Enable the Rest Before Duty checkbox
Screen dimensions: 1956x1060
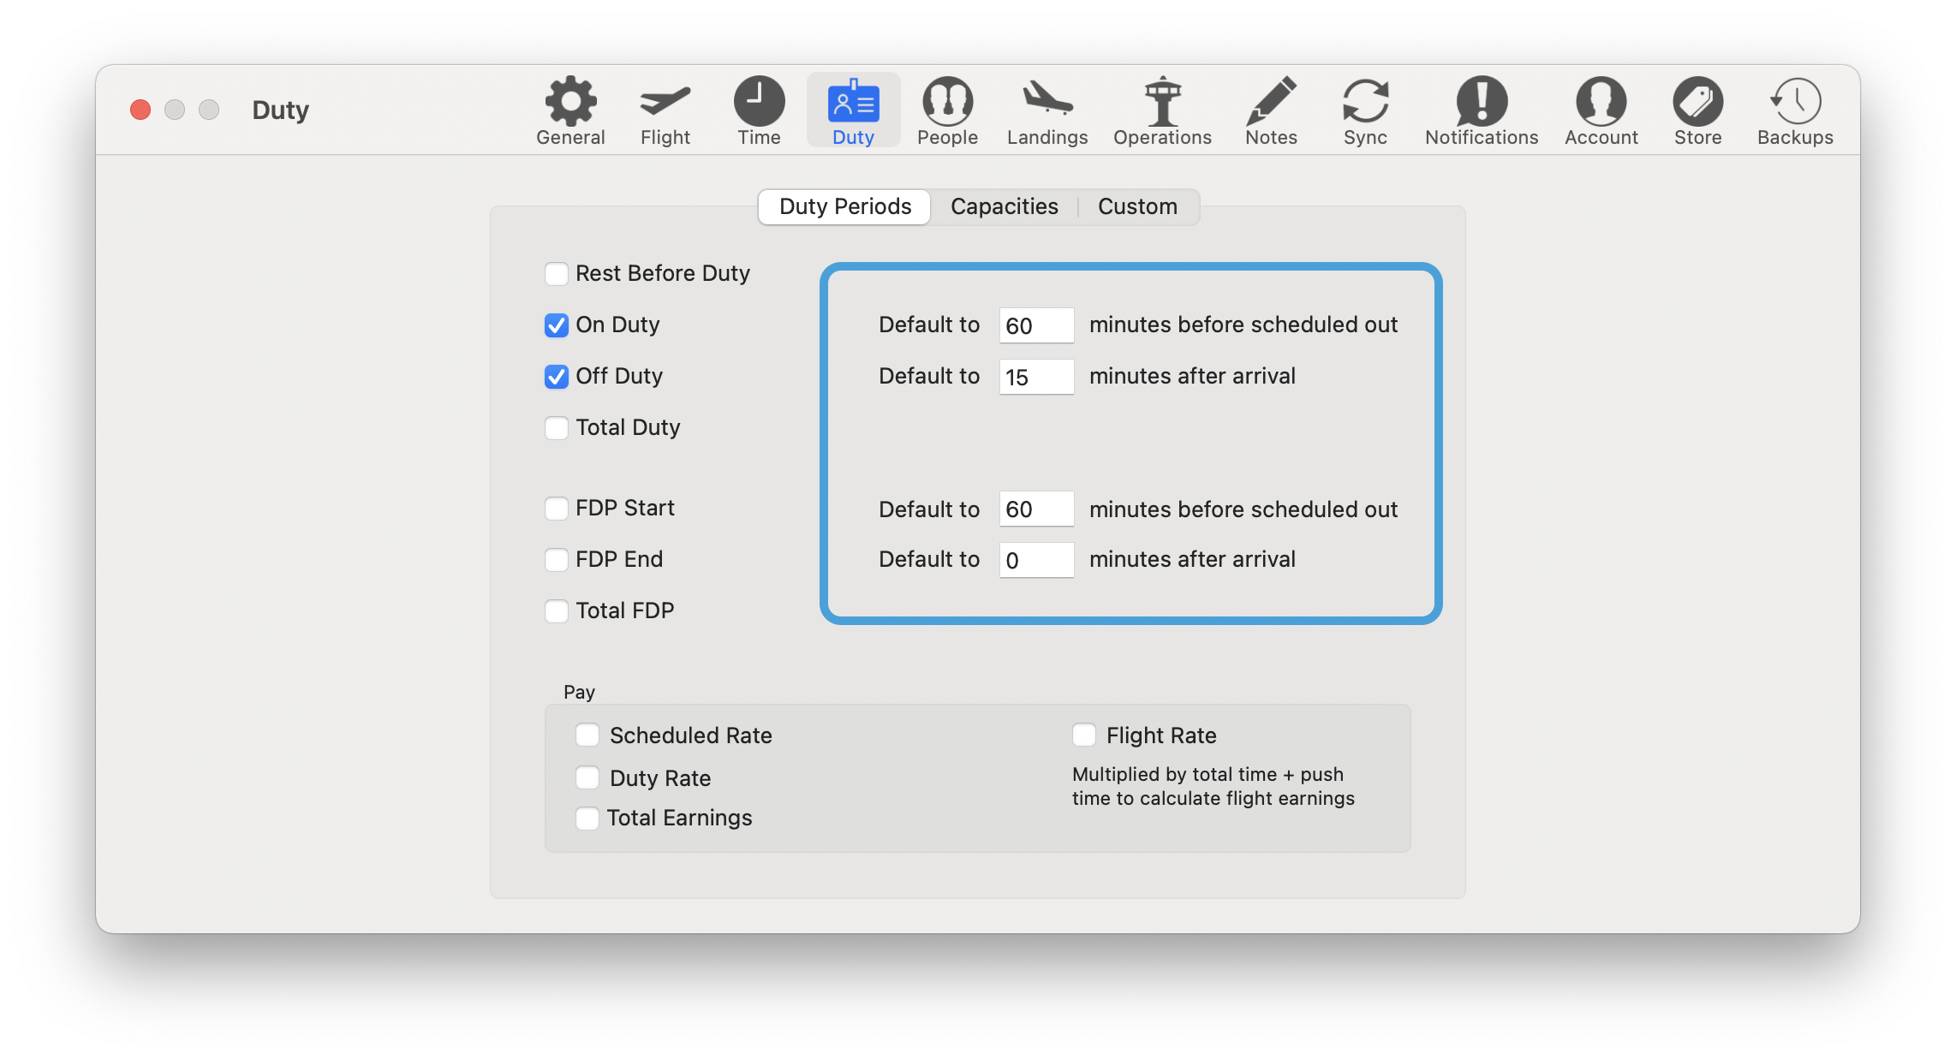(557, 274)
